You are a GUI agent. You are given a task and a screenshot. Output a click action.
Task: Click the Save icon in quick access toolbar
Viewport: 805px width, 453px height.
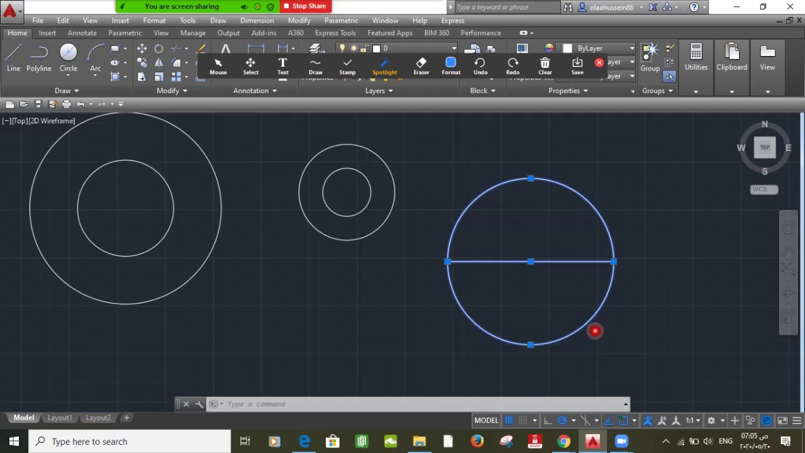(38, 104)
